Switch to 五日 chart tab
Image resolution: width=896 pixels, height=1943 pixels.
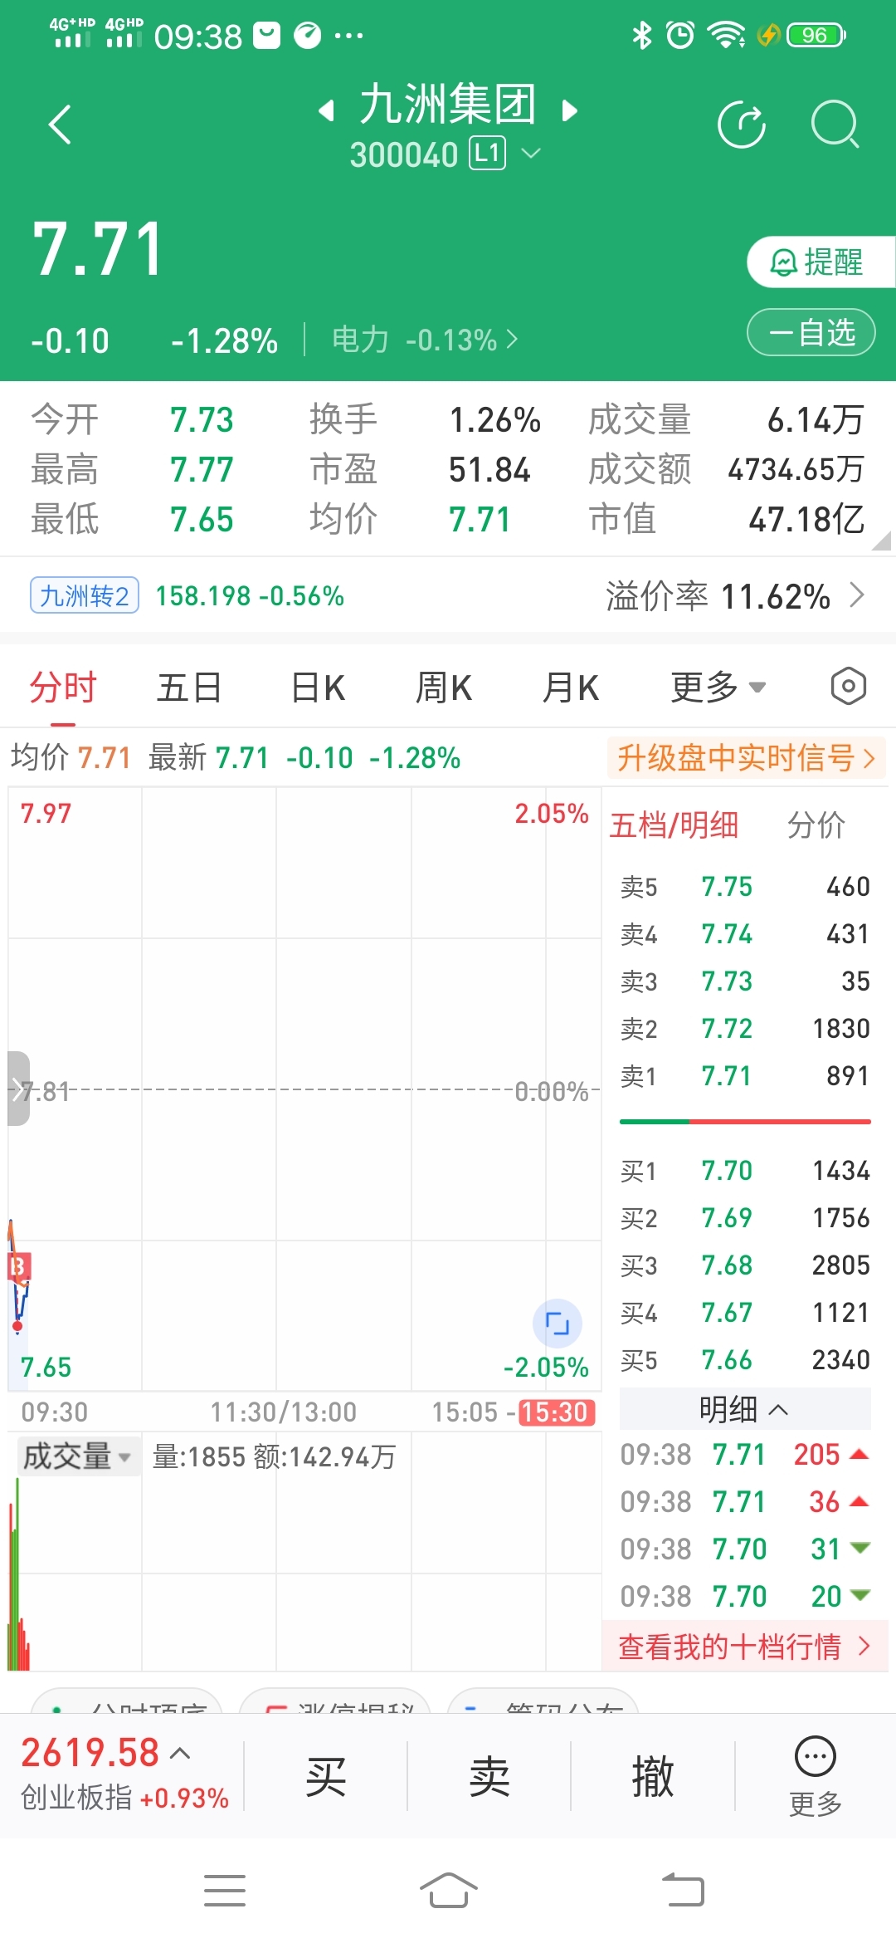189,688
